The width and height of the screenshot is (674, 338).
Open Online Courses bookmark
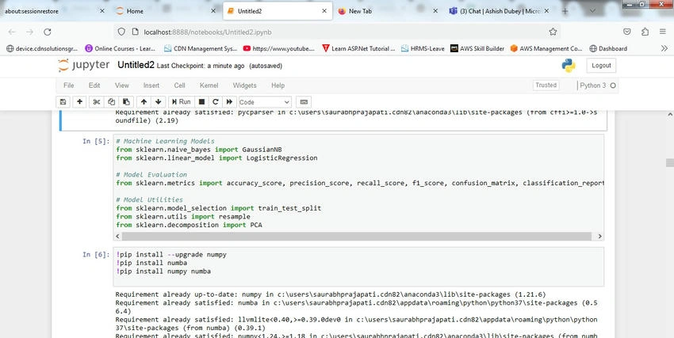(120, 48)
